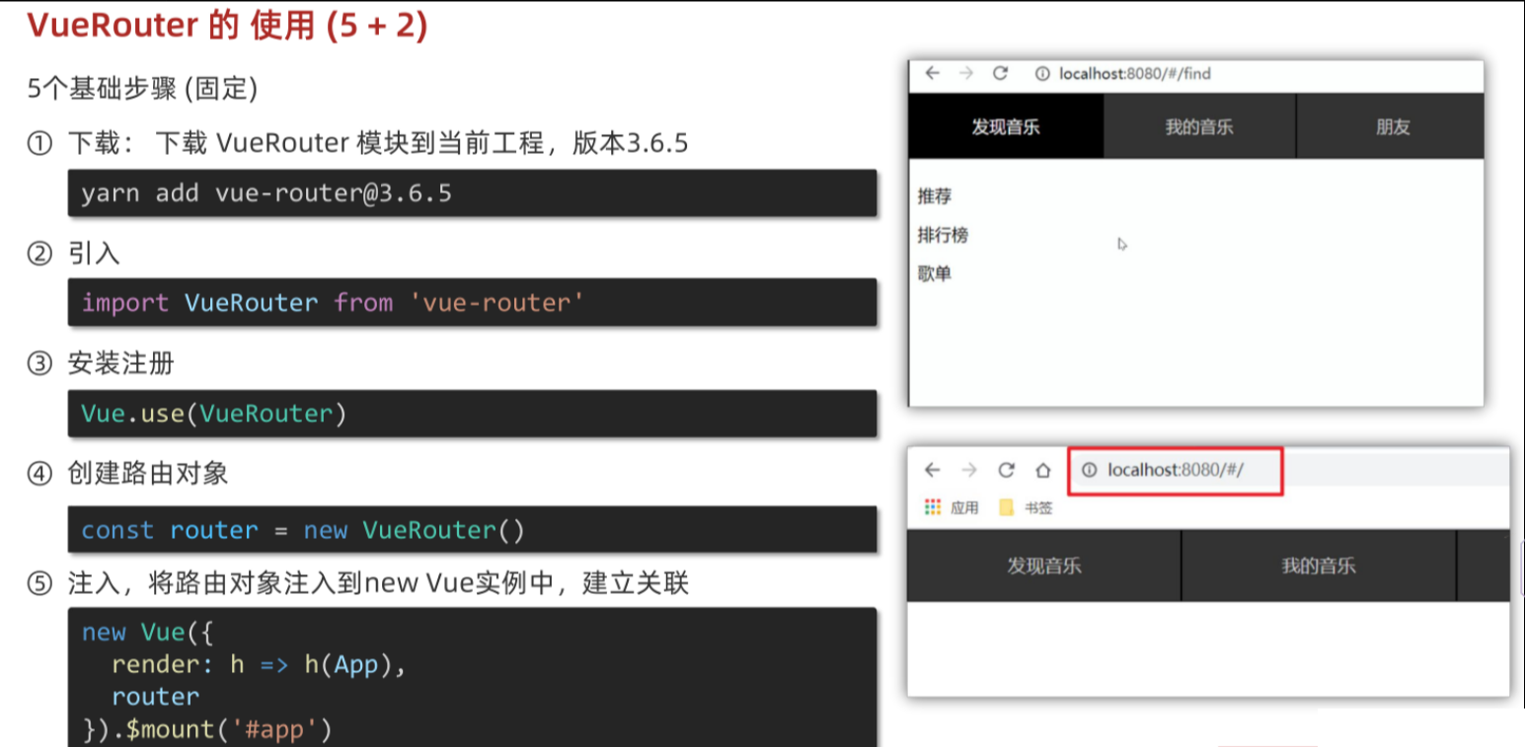The image size is (1525, 747).
Task: Click the import VueRouter from 'vue-router' code
Action: click(333, 302)
